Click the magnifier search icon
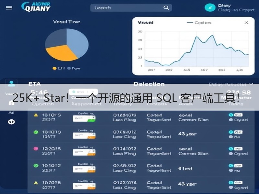 click(166, 8)
